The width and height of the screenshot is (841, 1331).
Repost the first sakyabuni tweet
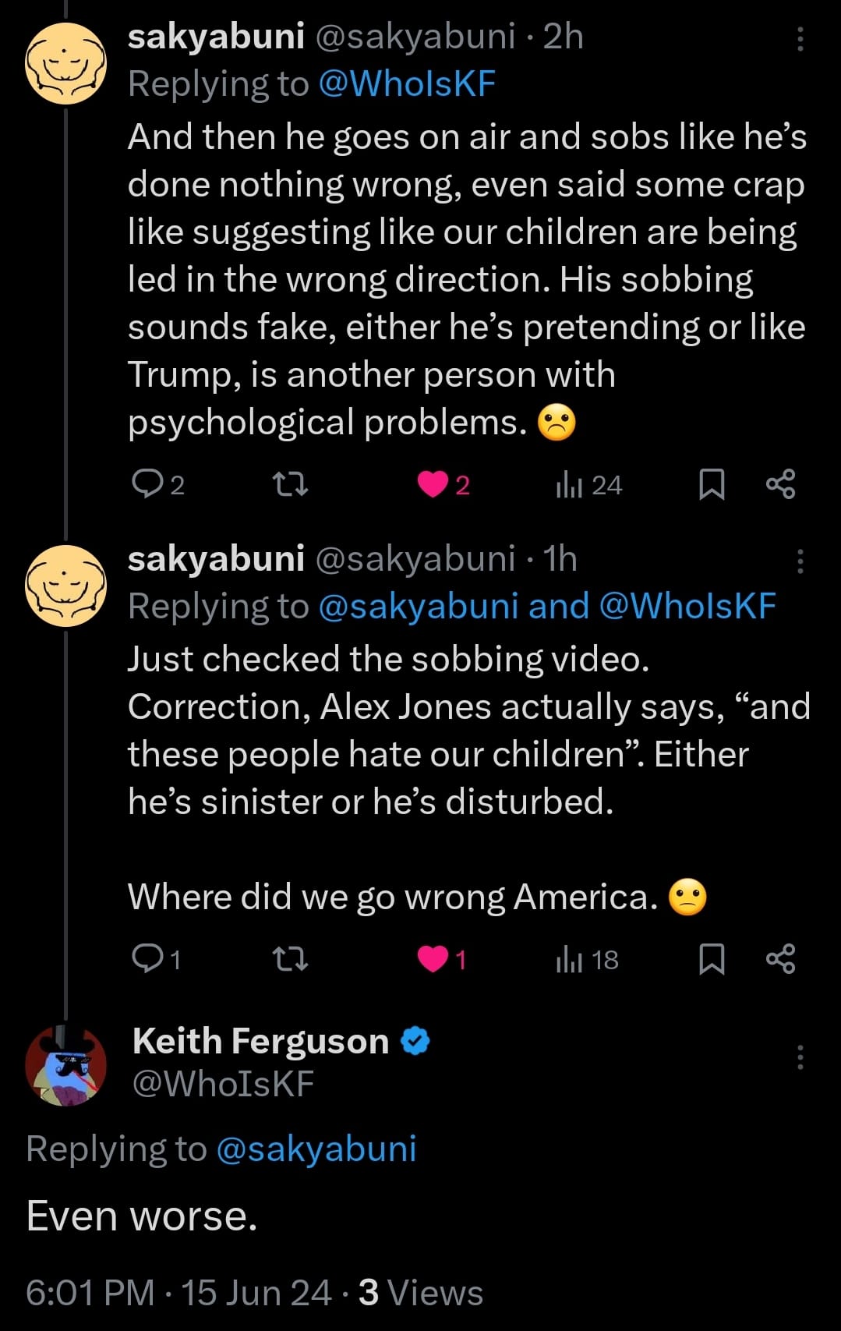292,484
